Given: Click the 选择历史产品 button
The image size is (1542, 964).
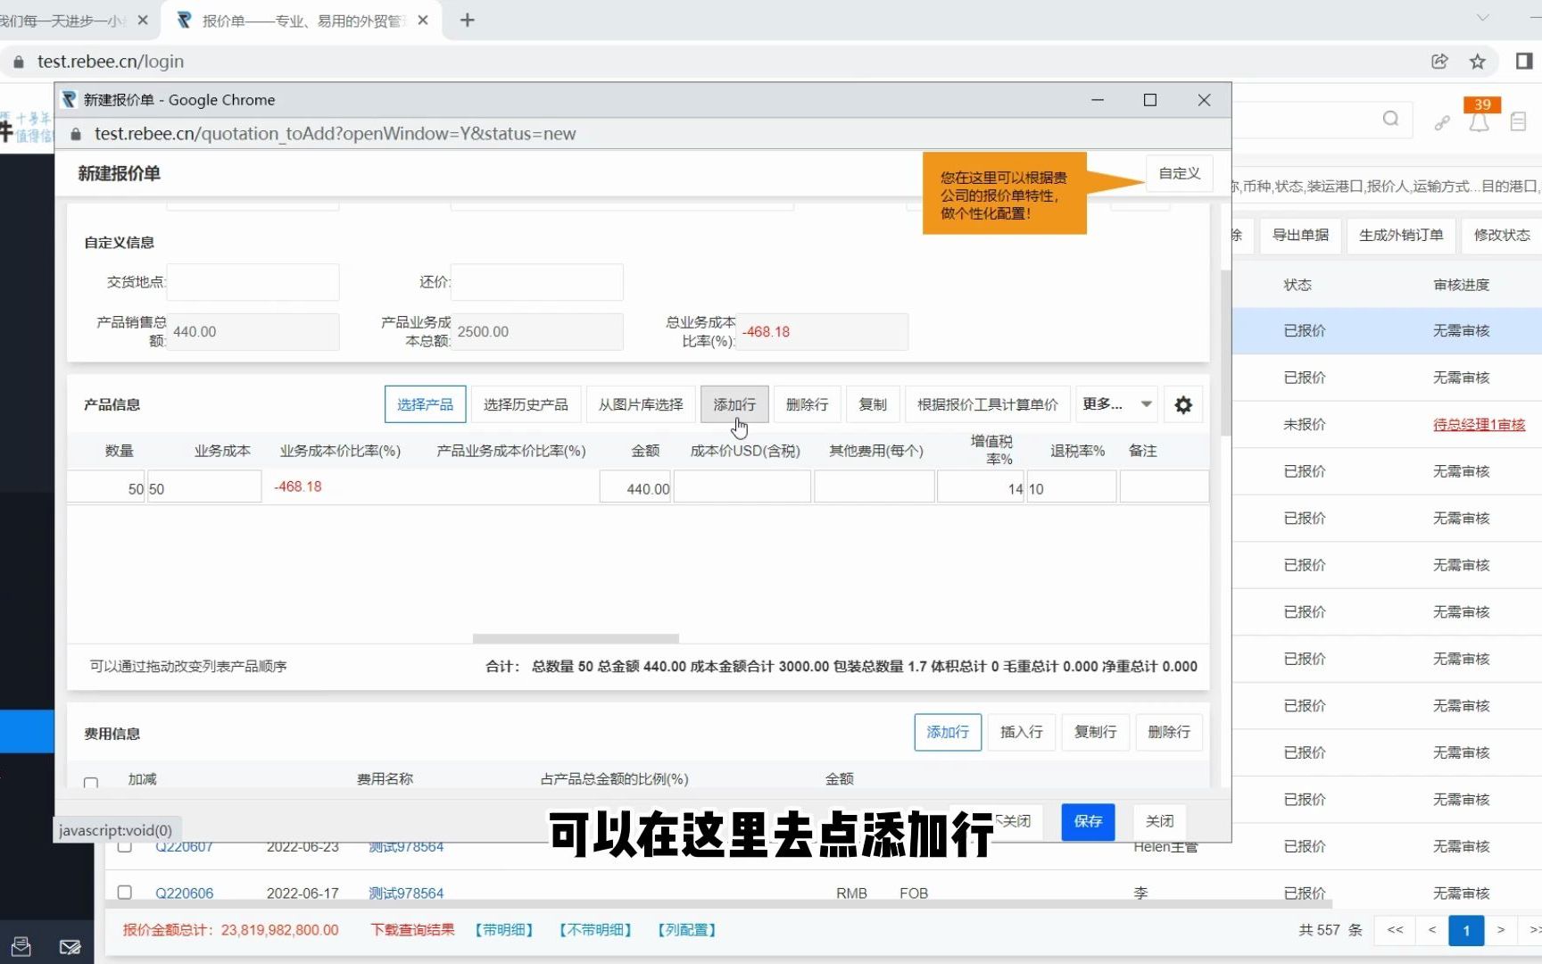Looking at the screenshot, I should coord(526,404).
